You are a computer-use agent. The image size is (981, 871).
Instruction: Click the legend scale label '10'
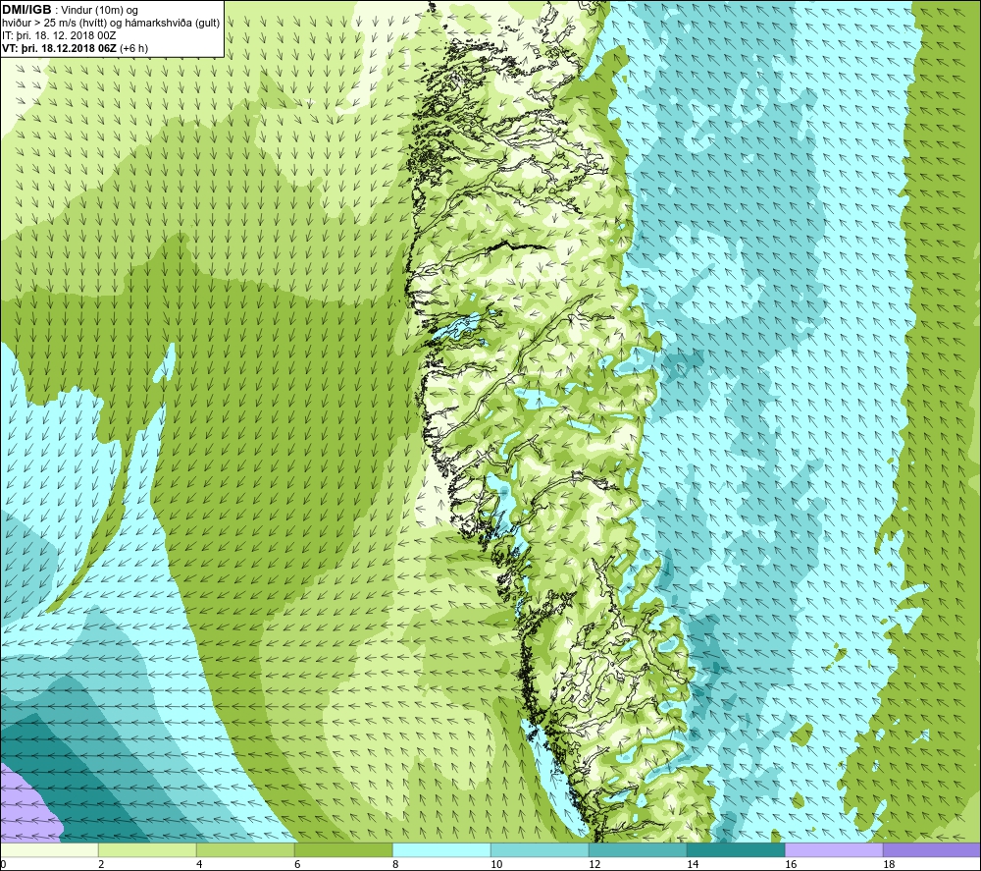[496, 865]
